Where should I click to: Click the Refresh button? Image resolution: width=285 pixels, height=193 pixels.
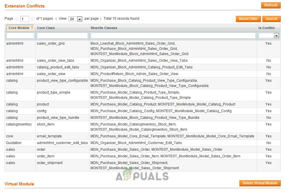270,5
